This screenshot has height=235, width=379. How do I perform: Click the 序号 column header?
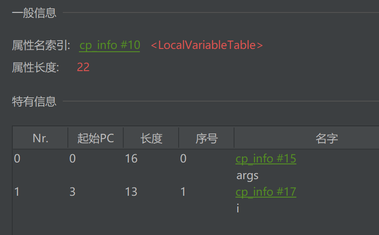pyautogui.click(x=207, y=139)
